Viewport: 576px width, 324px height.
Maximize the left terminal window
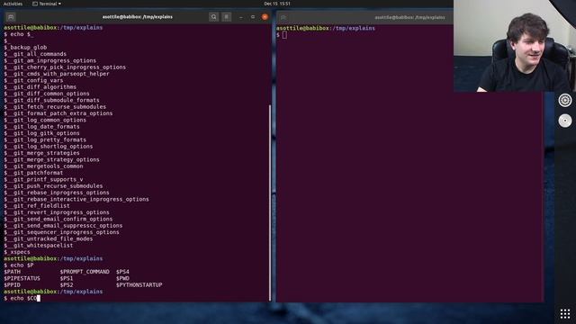tap(253, 17)
